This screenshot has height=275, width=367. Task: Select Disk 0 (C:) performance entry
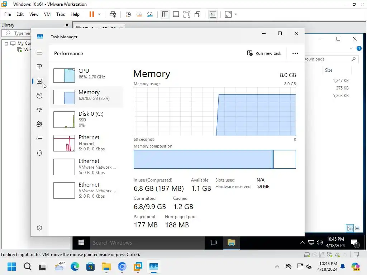click(x=87, y=119)
